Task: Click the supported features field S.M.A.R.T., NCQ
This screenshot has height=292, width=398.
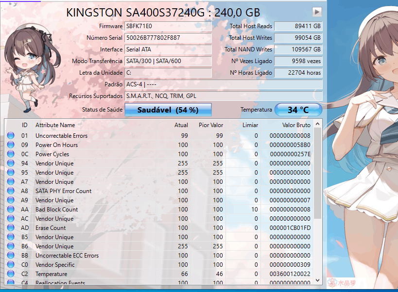Action: point(224,96)
